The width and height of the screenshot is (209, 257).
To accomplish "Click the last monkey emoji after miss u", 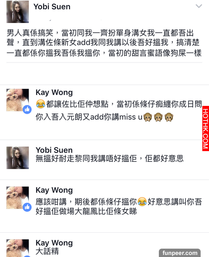I will (169, 117).
